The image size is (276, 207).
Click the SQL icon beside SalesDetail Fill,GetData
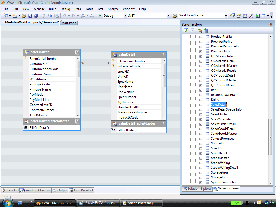pyautogui.click(x=113, y=130)
